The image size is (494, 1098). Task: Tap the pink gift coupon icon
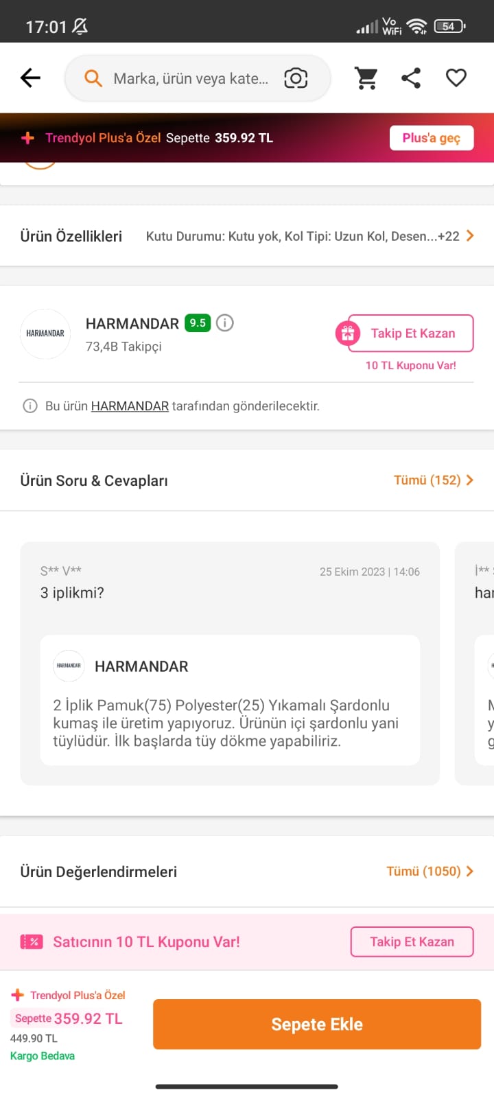(347, 334)
